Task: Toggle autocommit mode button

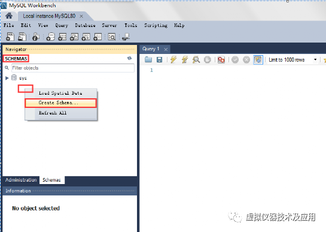Action: point(258,60)
